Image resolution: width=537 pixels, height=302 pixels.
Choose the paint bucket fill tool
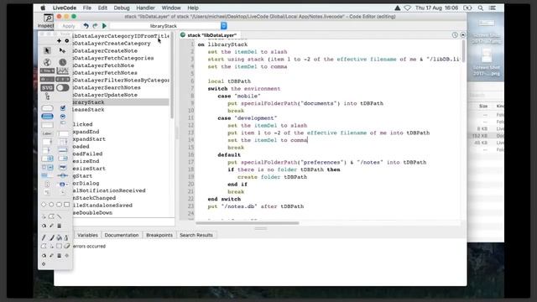60,237
